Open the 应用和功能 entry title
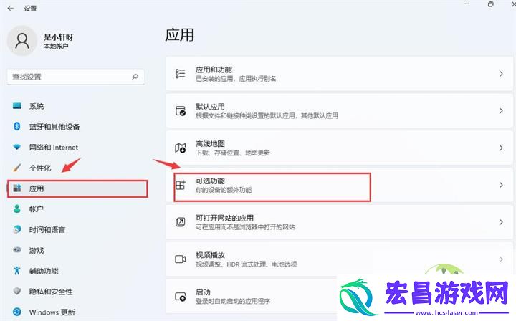The height and width of the screenshot is (321, 516). coord(214,70)
